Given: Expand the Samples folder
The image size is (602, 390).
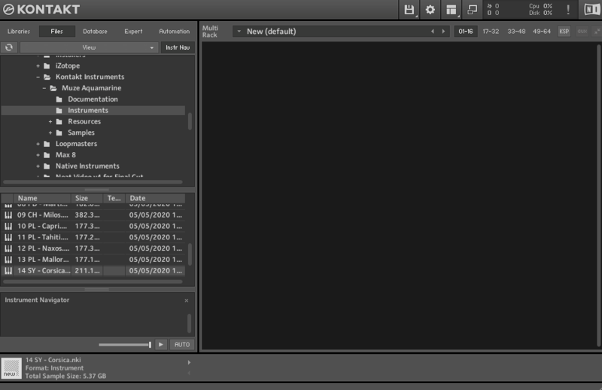Looking at the screenshot, I should (x=50, y=133).
